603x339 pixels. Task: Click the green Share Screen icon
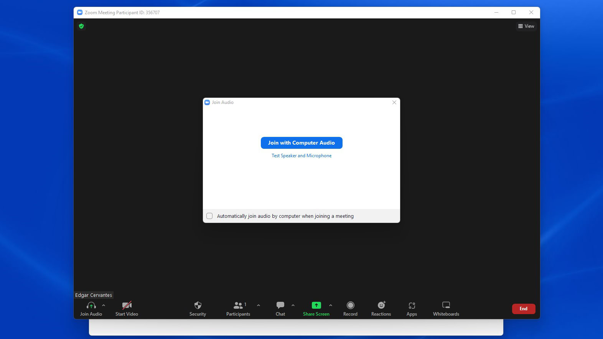click(316, 305)
